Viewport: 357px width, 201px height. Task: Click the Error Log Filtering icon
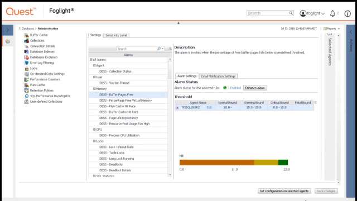click(x=26, y=63)
